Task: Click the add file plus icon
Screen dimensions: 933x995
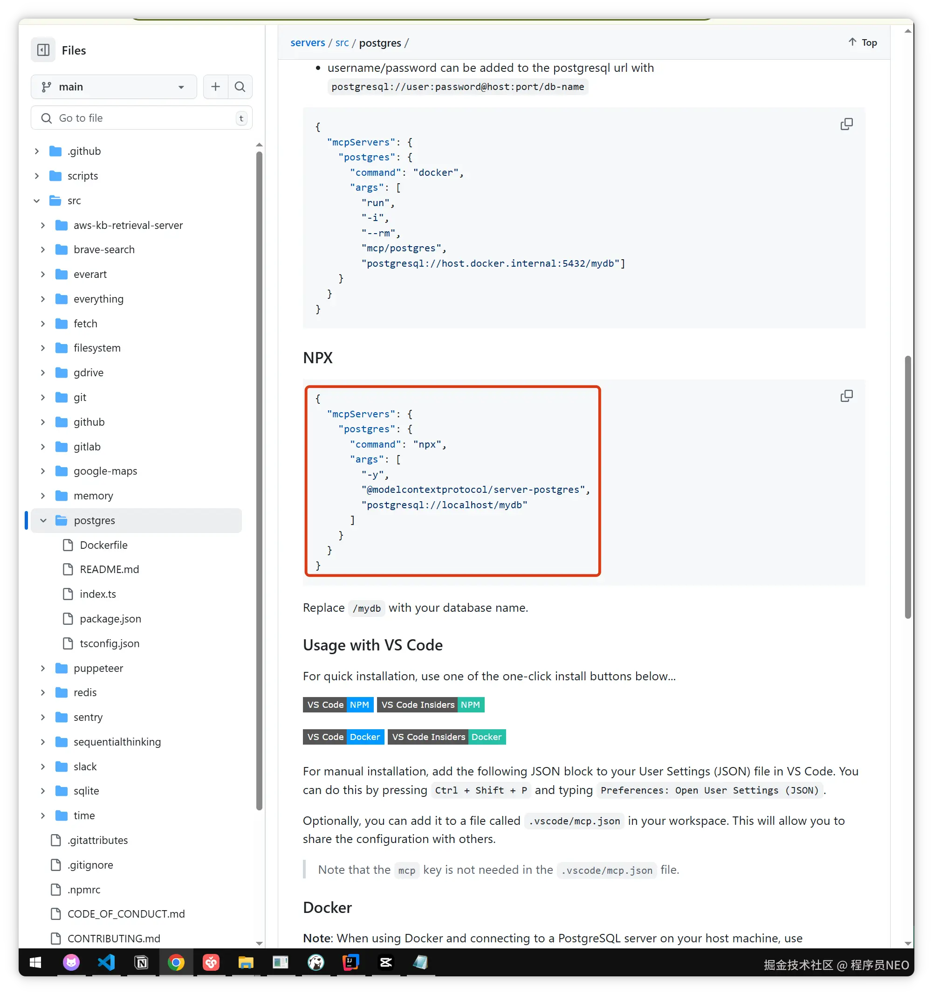Action: coord(215,87)
